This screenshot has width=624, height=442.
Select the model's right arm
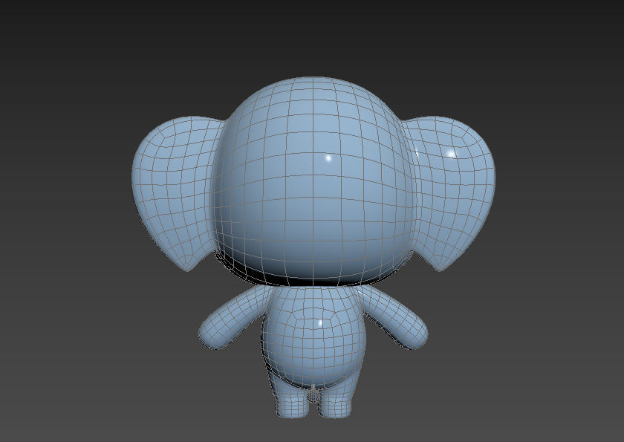point(392,318)
